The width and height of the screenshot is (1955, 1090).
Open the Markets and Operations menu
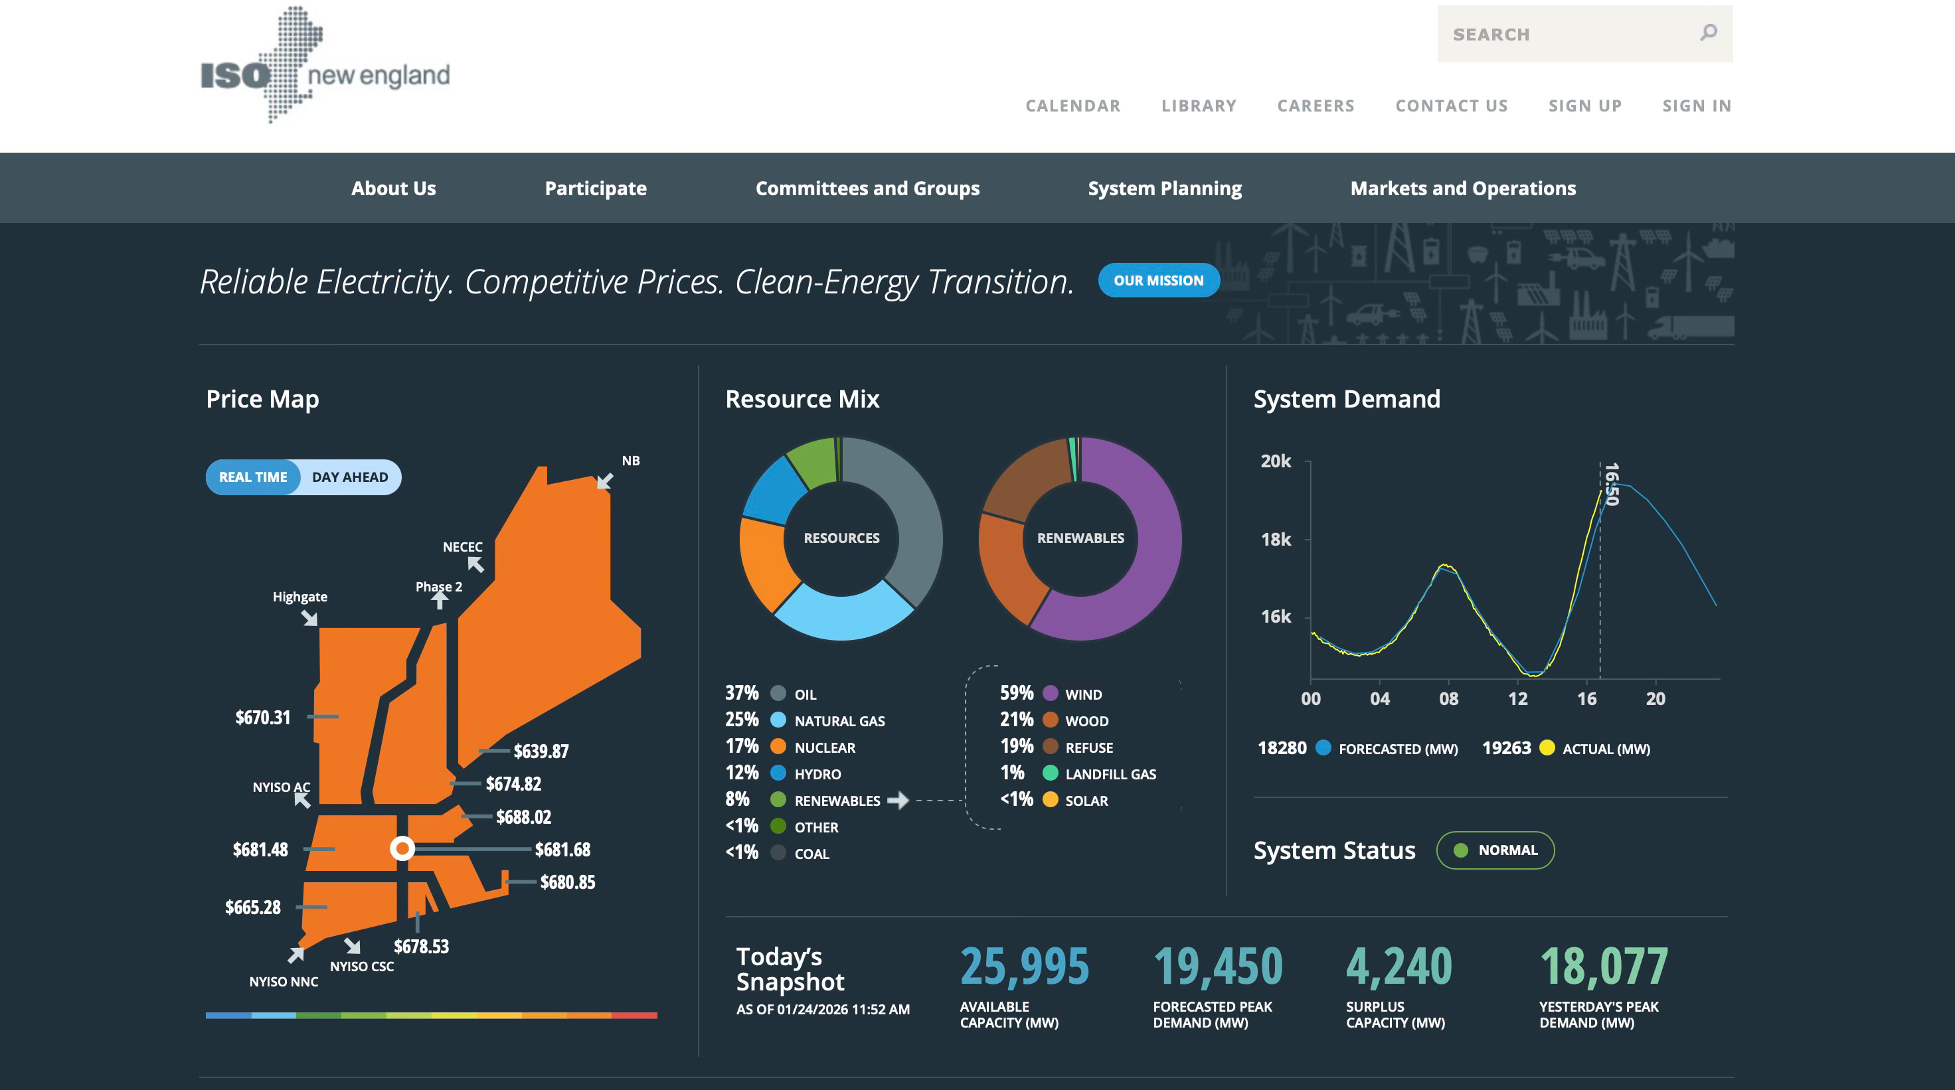(1462, 188)
